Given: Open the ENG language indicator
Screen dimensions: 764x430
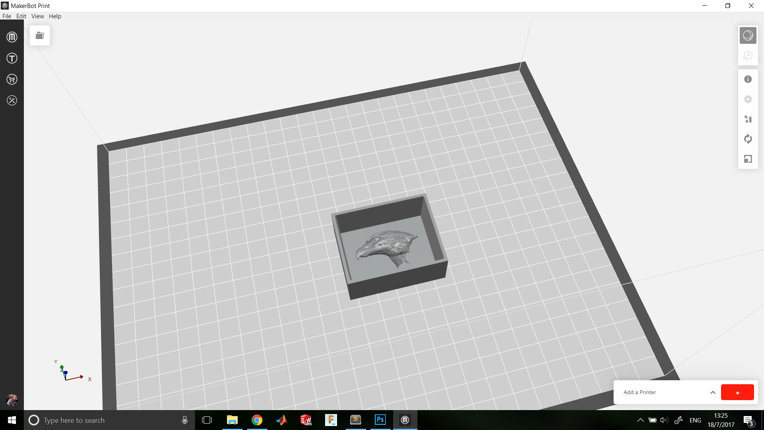Looking at the screenshot, I should pyautogui.click(x=695, y=420).
